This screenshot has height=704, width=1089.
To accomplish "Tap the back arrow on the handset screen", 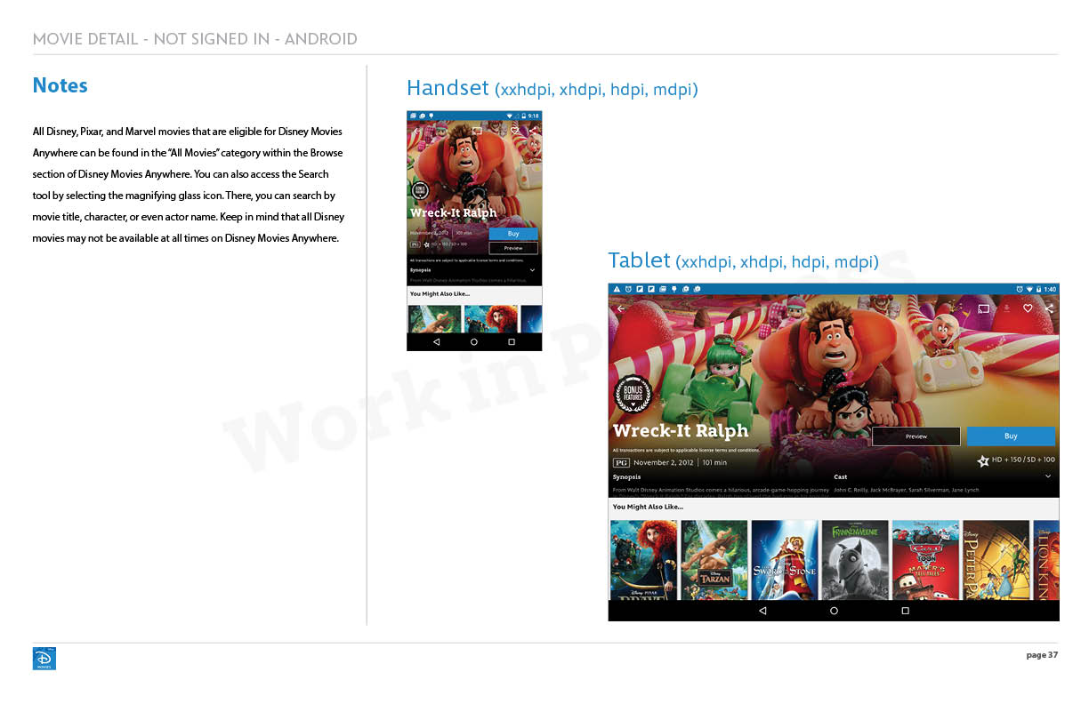I will [x=415, y=131].
